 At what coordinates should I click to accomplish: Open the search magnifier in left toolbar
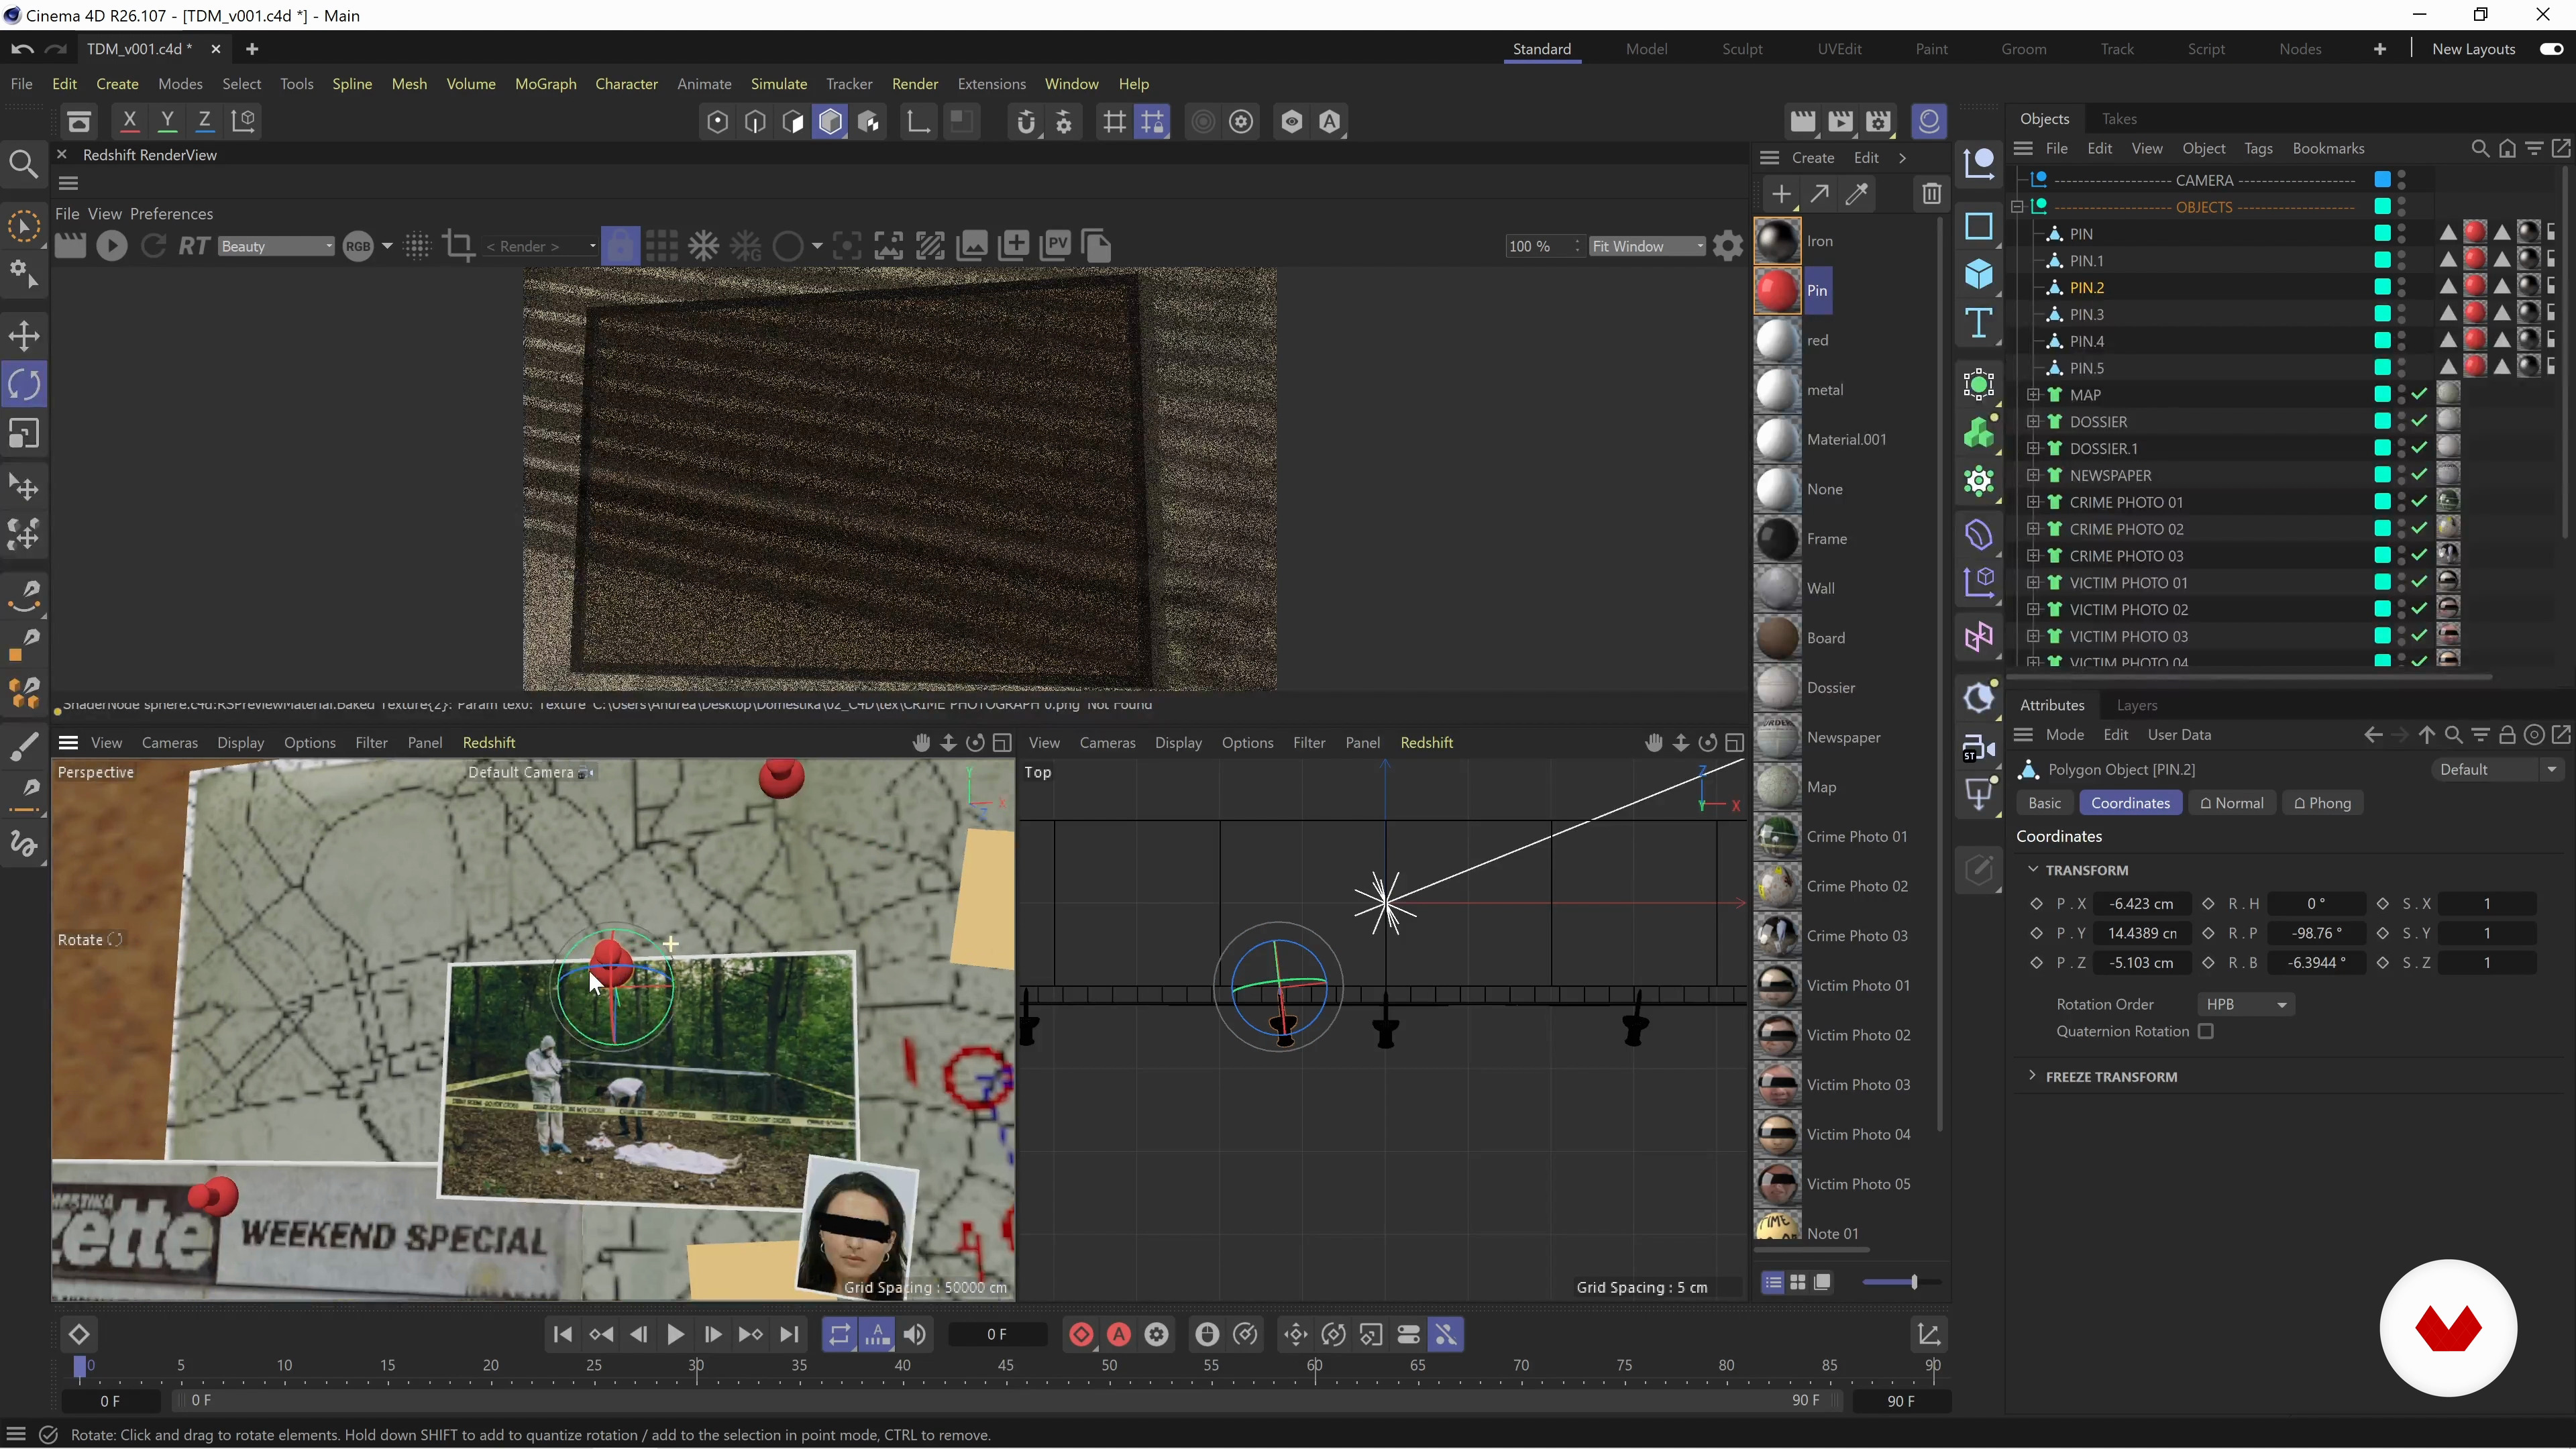[x=23, y=164]
